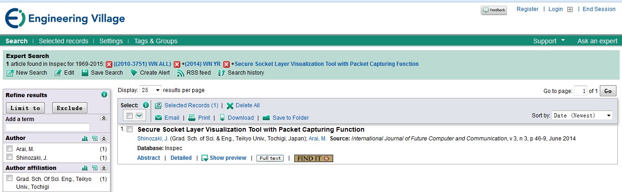Viewport: 622px width, 192px height.
Task: Click the New Search icon
Action: (x=10, y=73)
